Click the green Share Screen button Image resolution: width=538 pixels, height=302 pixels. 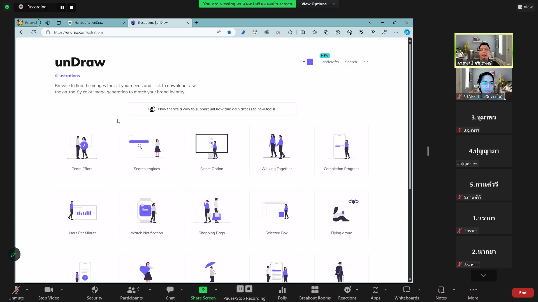click(203, 293)
